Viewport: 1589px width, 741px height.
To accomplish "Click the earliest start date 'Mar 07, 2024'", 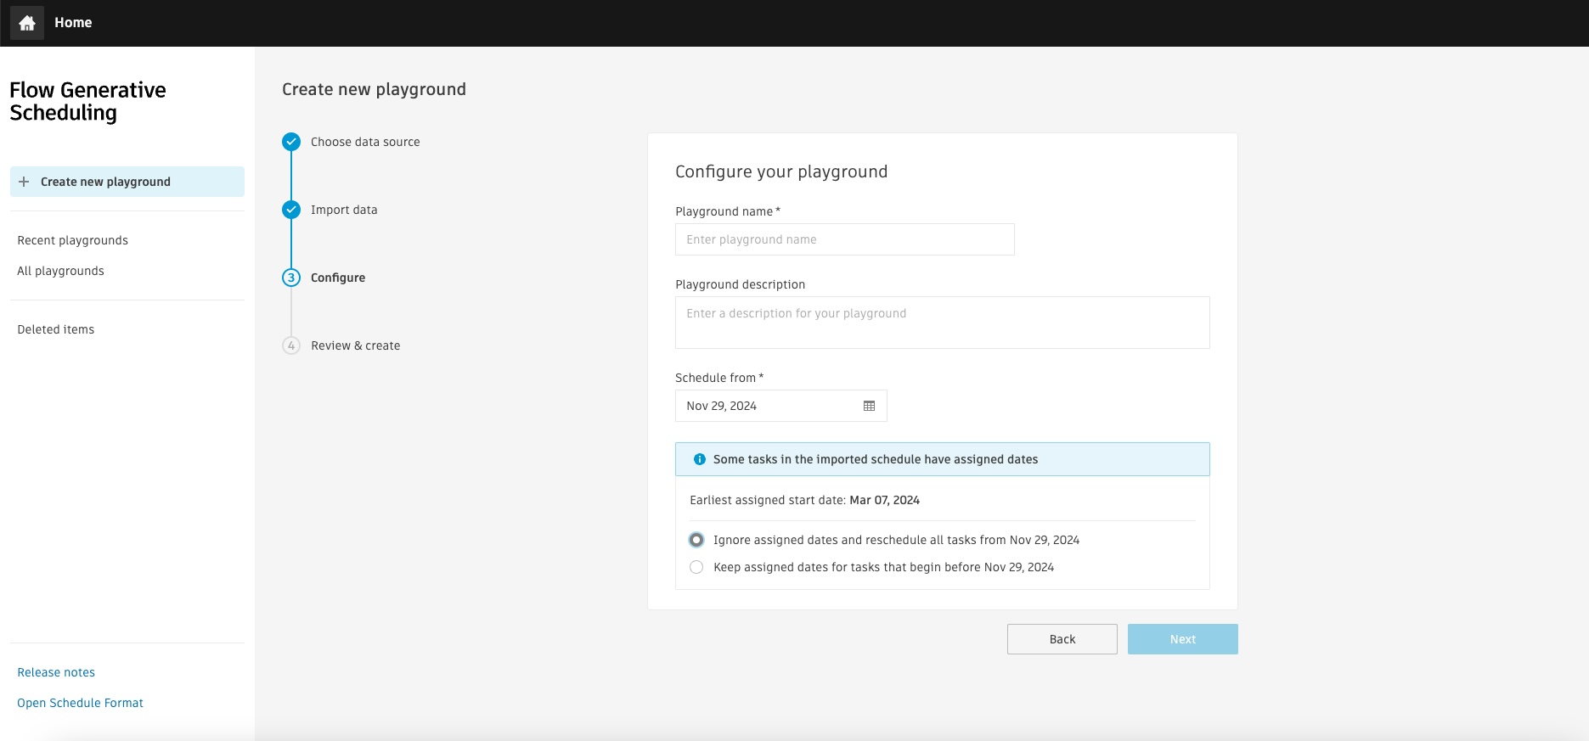I will point(885,500).
